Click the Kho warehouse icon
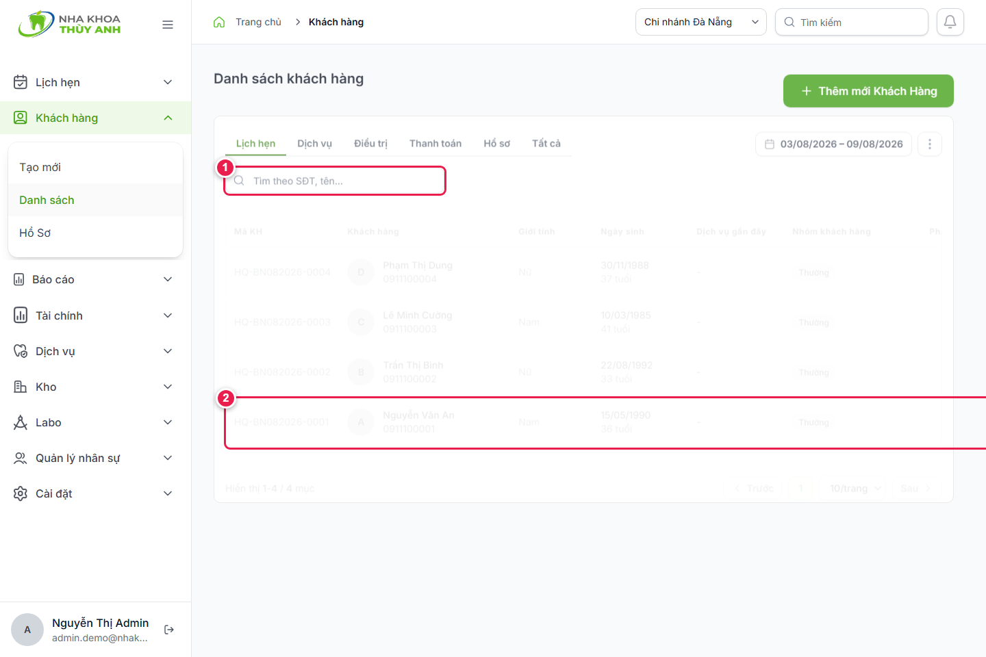Viewport: 986px width, 657px height. pyautogui.click(x=21, y=387)
